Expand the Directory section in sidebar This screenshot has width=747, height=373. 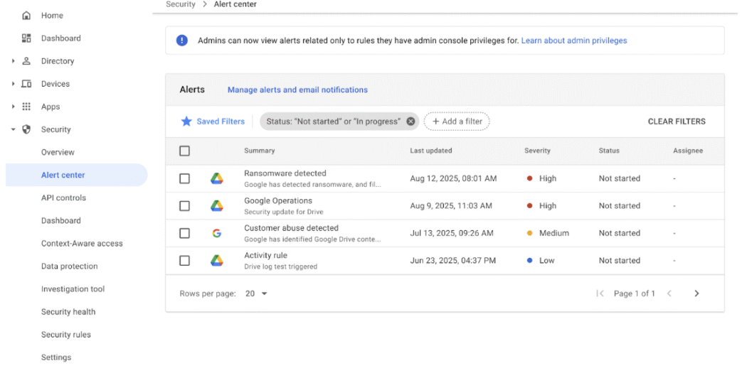tap(14, 61)
